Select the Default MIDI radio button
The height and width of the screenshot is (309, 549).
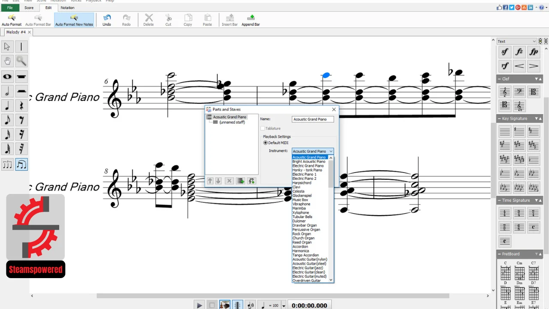point(265,143)
